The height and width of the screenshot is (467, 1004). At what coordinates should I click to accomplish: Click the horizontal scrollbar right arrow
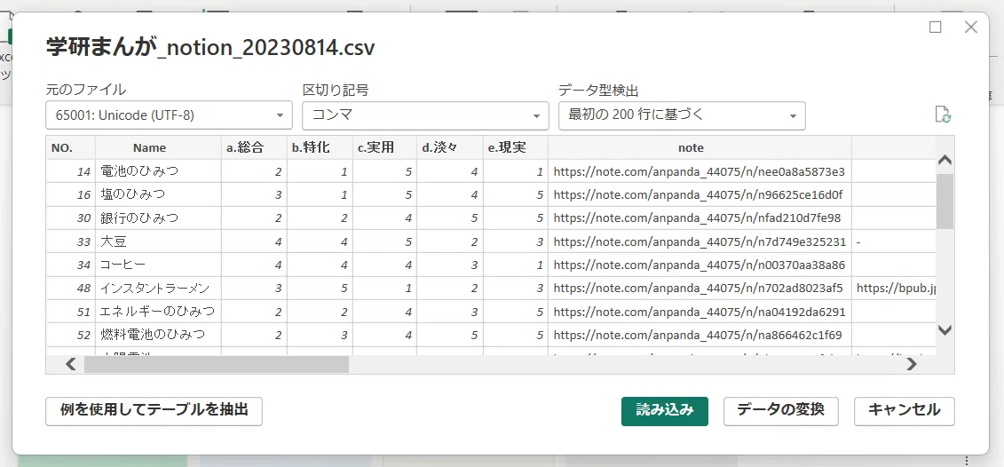pos(912,364)
